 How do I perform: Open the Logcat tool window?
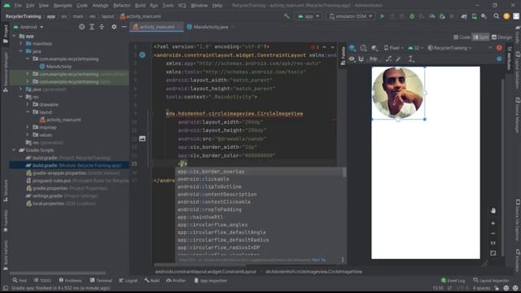(x=128, y=280)
